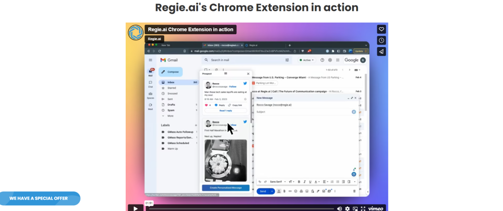This screenshot has width=503, height=211.
Task: Expand the Send options arrow next to Send
Action: 272,191
